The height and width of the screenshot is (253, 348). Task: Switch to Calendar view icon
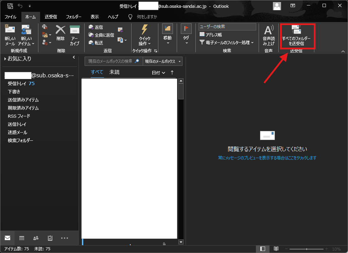[x=22, y=238]
